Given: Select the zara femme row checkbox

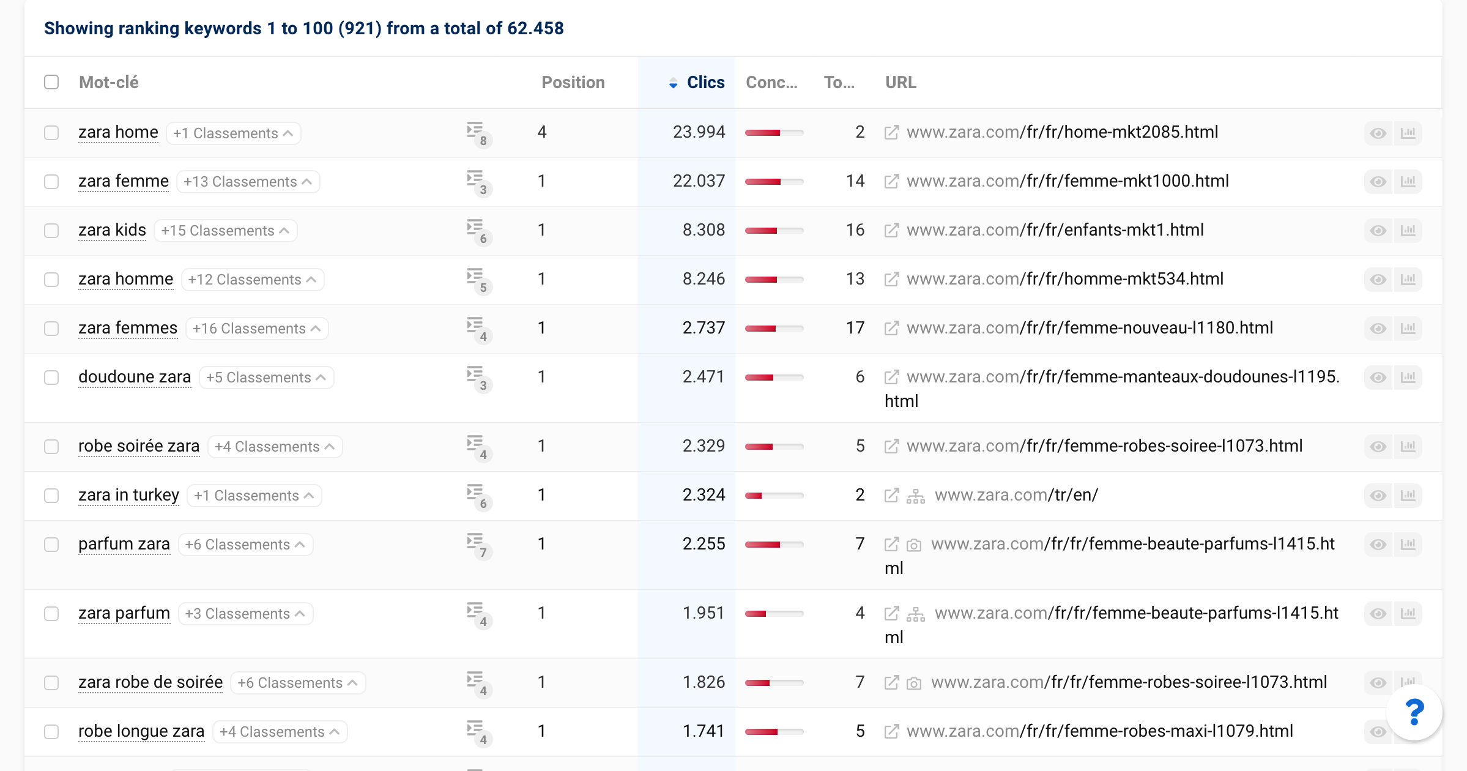Looking at the screenshot, I should pos(51,182).
